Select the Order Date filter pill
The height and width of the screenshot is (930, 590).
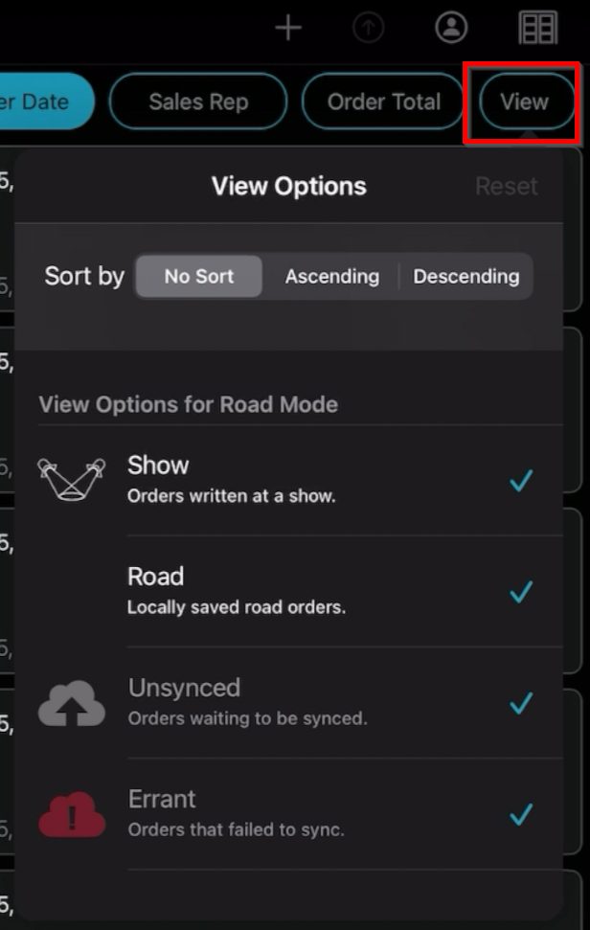[43, 102]
